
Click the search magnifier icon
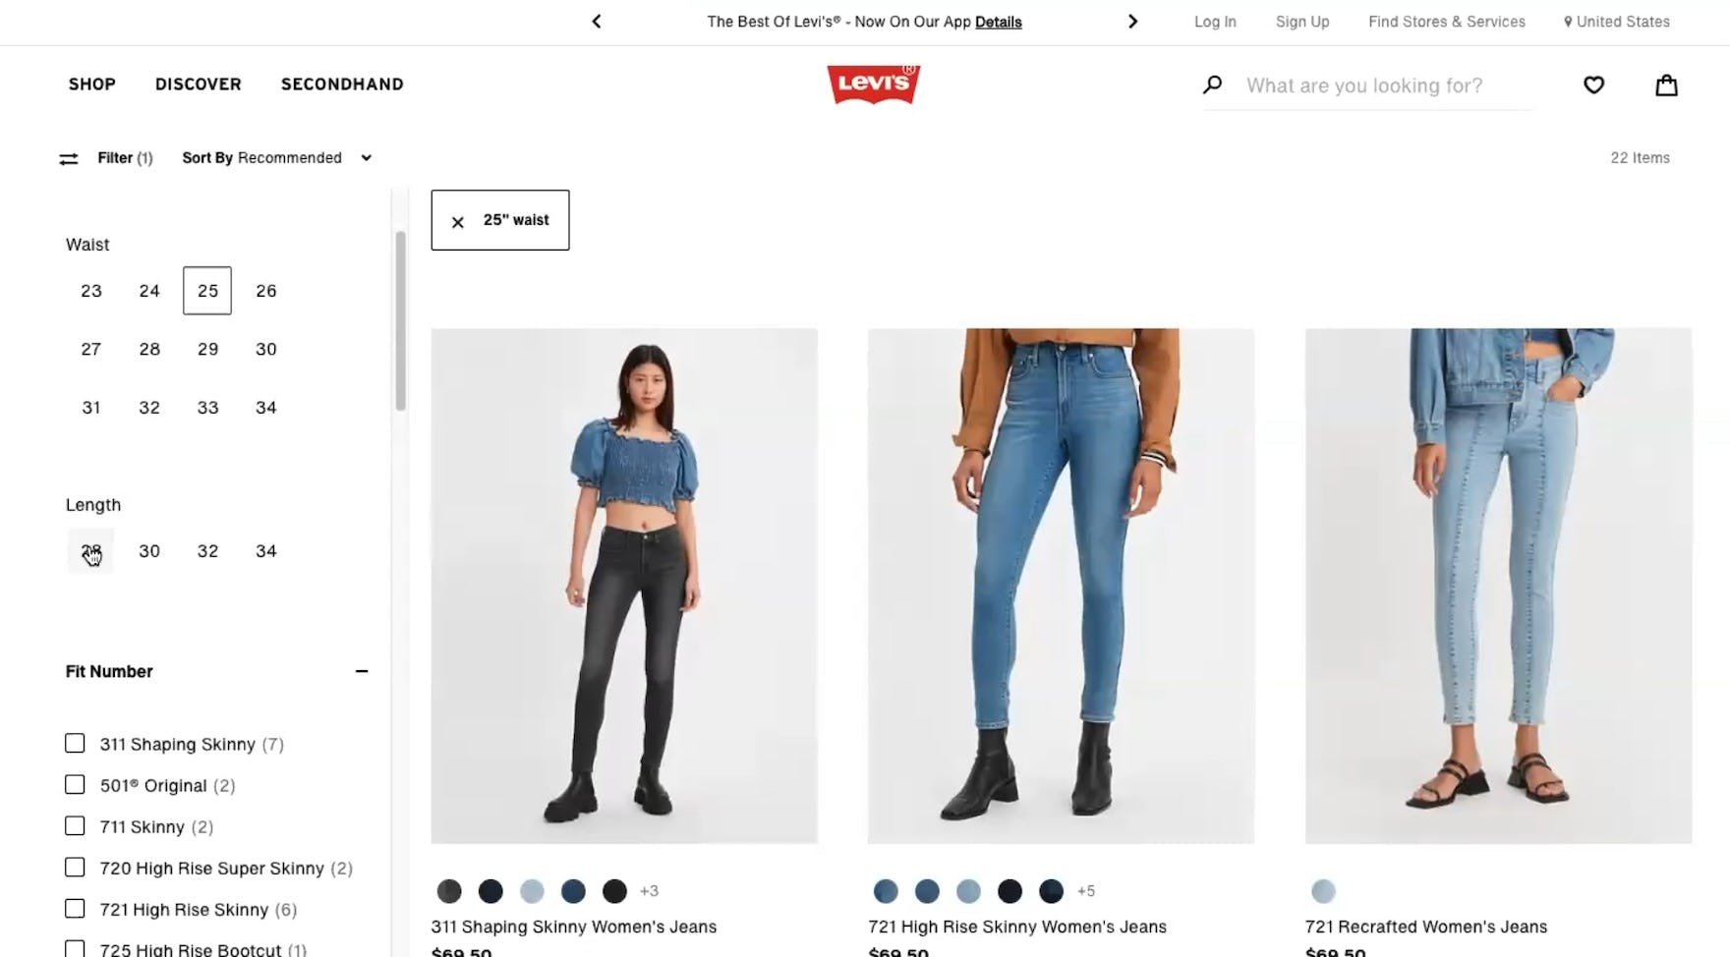coord(1213,85)
